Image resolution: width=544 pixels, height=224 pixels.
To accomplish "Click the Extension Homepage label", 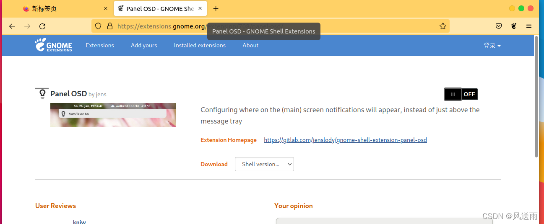I will click(229, 140).
